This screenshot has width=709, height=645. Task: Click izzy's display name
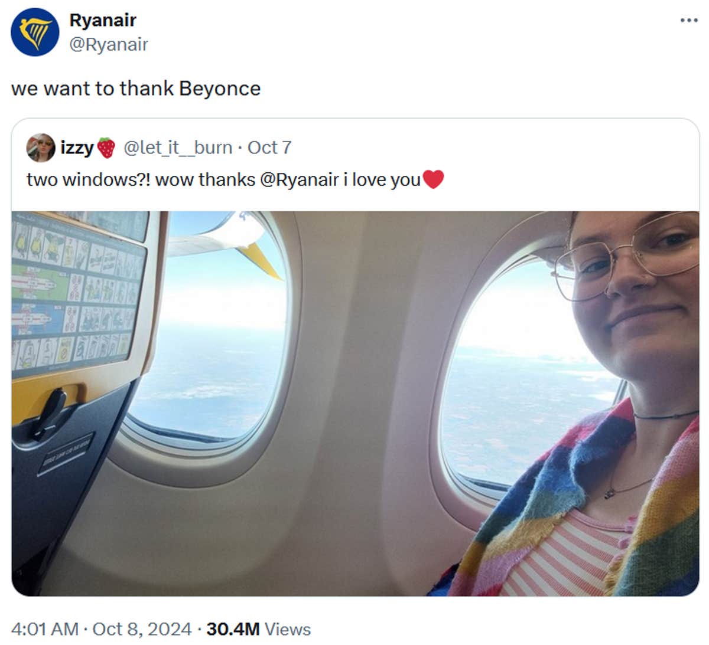coord(77,148)
